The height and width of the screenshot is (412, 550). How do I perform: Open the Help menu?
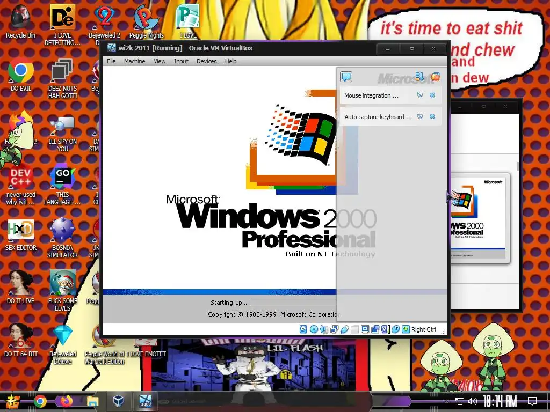pos(230,61)
